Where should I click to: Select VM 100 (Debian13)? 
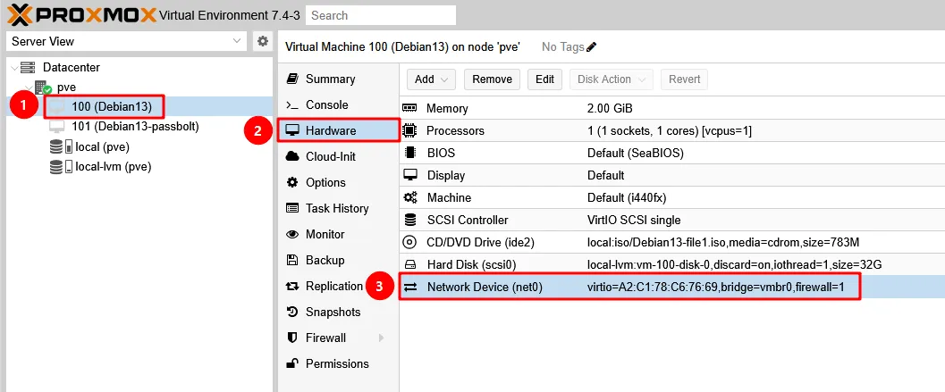[x=110, y=107]
